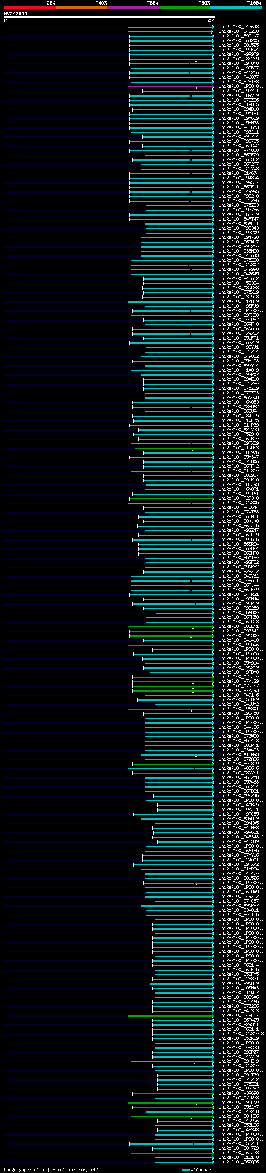Viewport: 266px width, 1173px height.
Task: Select hit label UniRef100_C6TGW2
Action: pos(239,146)
